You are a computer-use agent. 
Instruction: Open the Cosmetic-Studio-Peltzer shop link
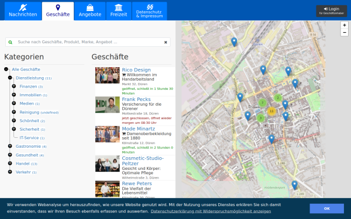coord(143,161)
